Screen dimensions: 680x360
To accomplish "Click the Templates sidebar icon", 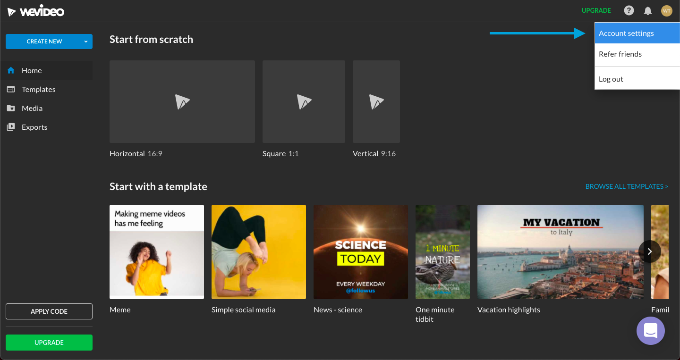I will click(x=11, y=89).
